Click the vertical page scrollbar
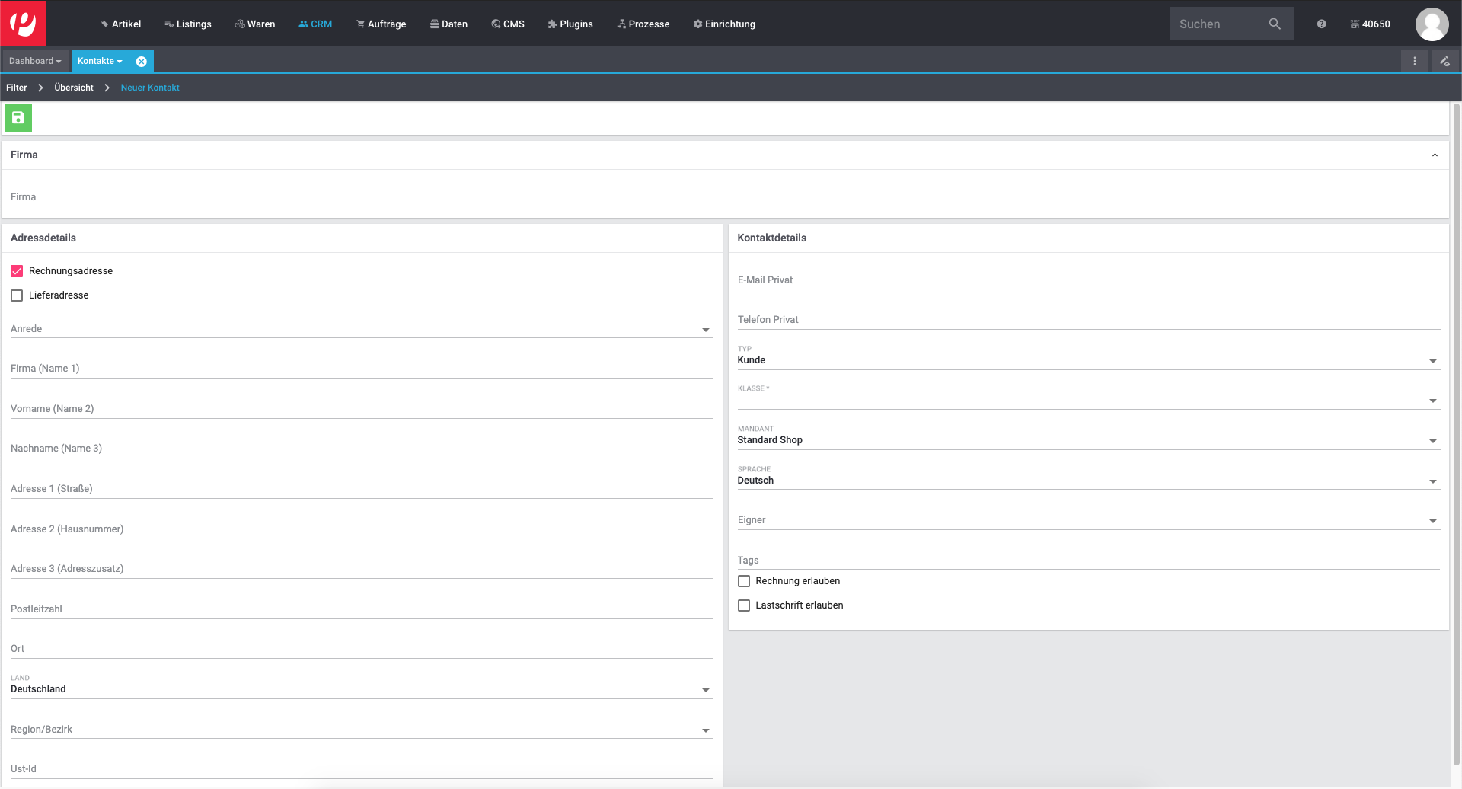 [x=1457, y=434]
